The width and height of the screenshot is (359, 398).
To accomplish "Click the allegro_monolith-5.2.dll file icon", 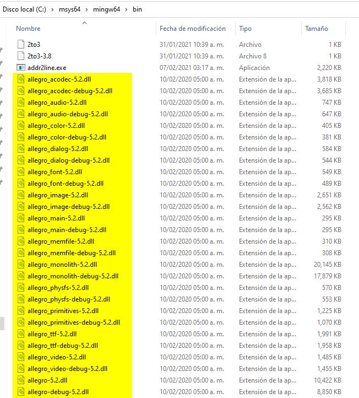I will tap(21, 265).
